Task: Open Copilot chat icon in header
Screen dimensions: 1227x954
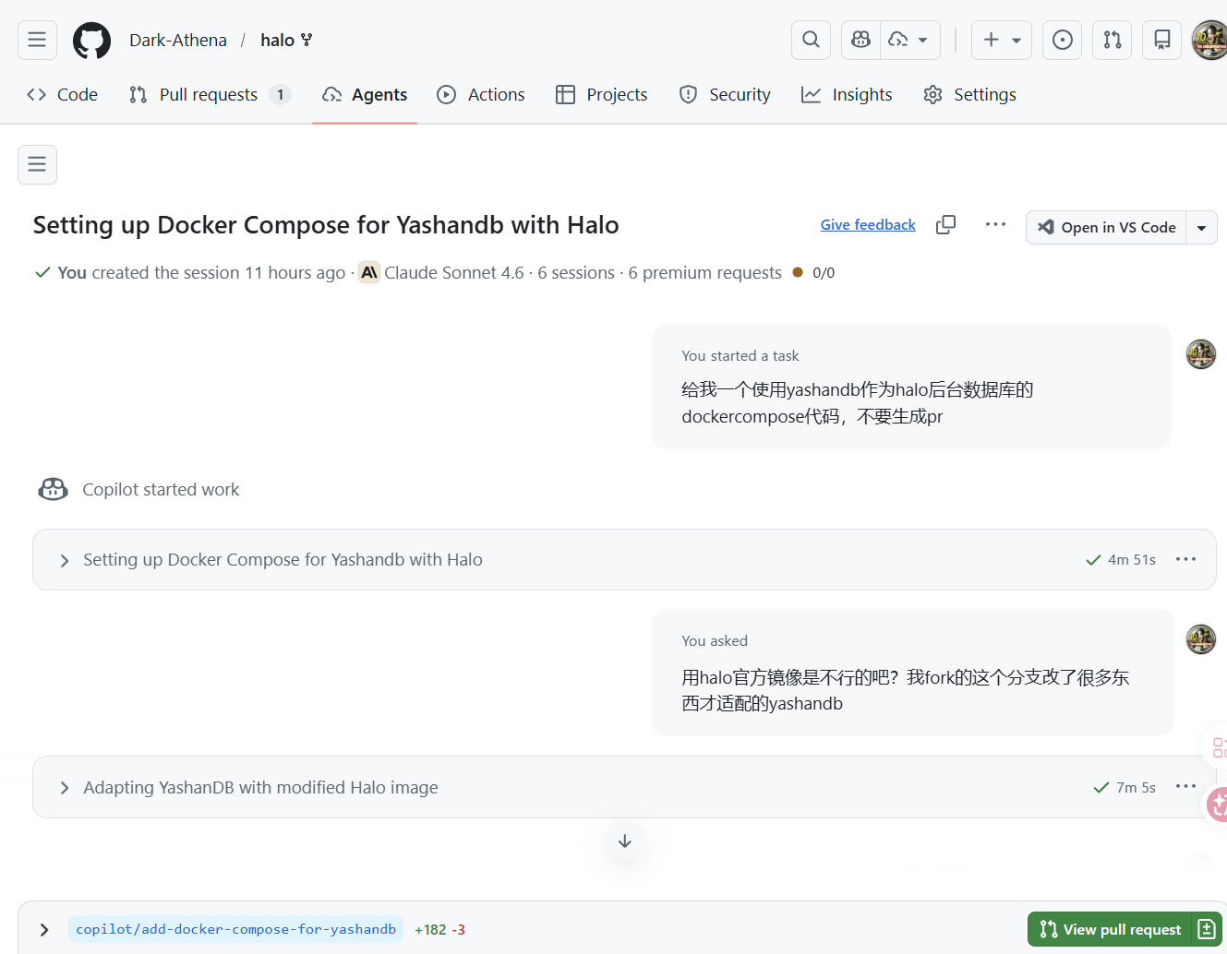Action: (x=860, y=40)
